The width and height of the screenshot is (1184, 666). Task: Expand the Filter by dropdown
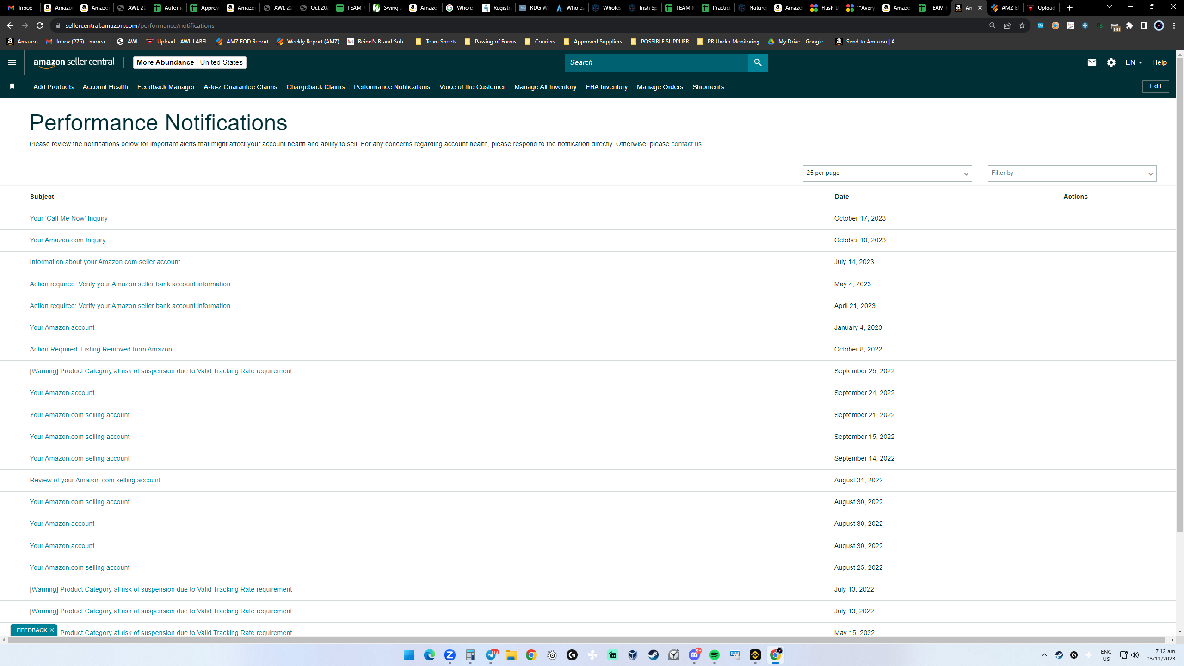click(x=1072, y=173)
